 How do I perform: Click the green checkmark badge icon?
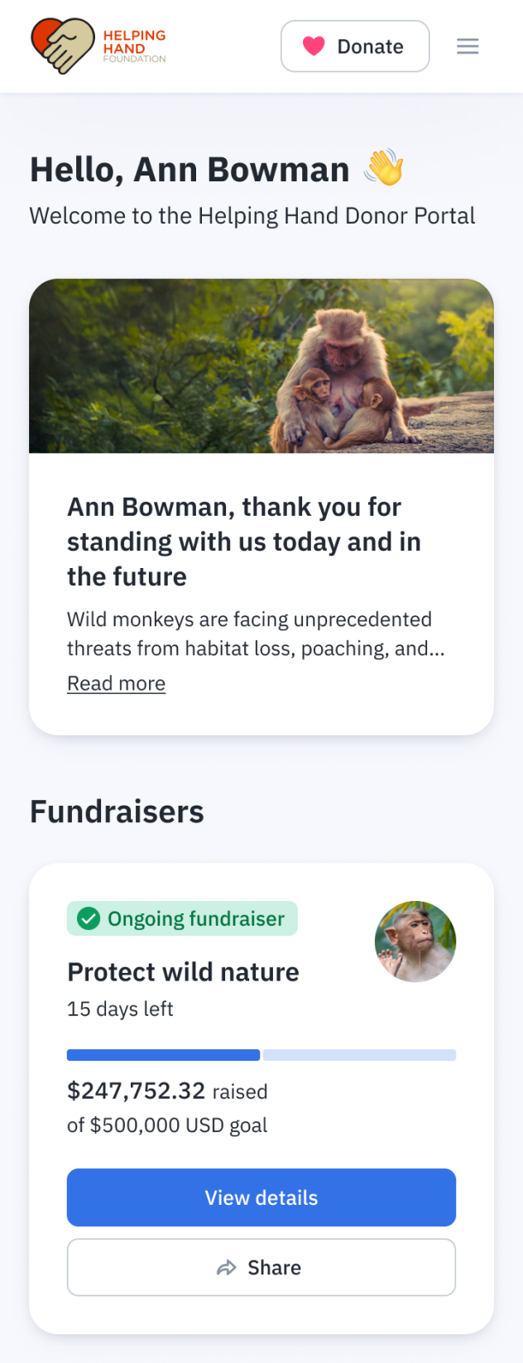(89, 918)
